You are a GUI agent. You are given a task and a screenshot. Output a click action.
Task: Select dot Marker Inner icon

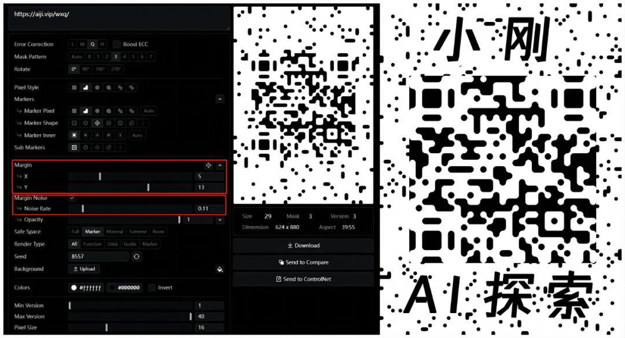point(86,135)
